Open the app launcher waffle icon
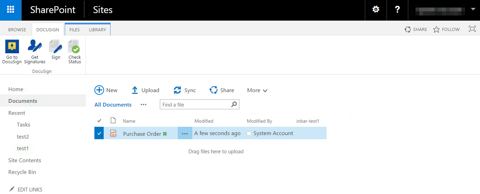The height and width of the screenshot is (194, 480). (11, 10)
